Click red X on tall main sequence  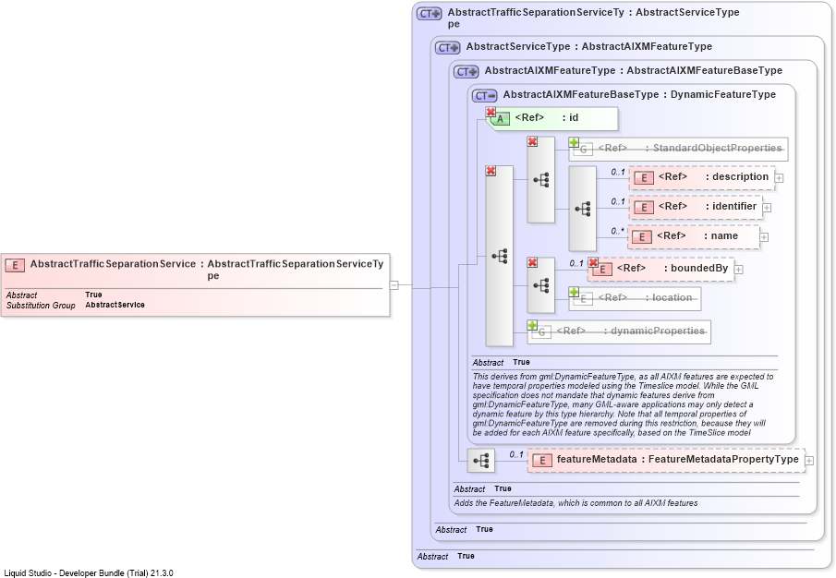[491, 171]
